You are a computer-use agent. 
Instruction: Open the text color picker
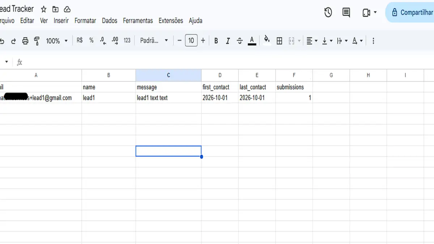(252, 41)
